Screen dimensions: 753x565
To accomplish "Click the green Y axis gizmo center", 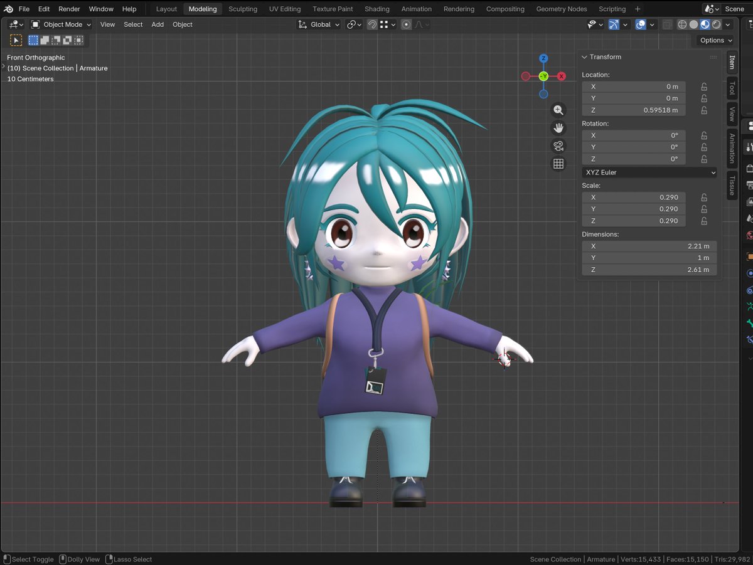I will tap(543, 77).
